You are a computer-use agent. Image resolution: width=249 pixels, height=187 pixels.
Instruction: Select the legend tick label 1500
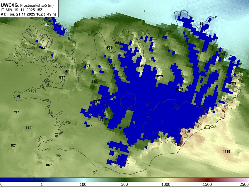(207, 184)
